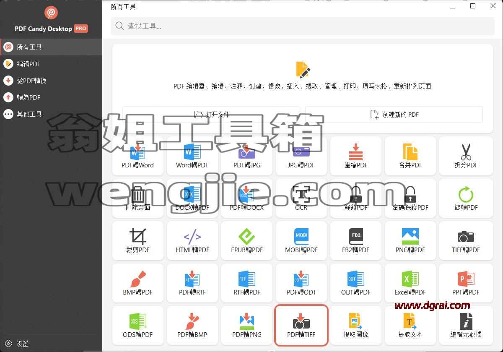
Task: Open the ODT轉PDF tool
Action: pos(356,283)
